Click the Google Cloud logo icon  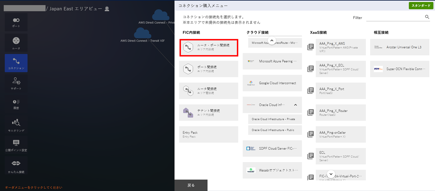(251, 83)
